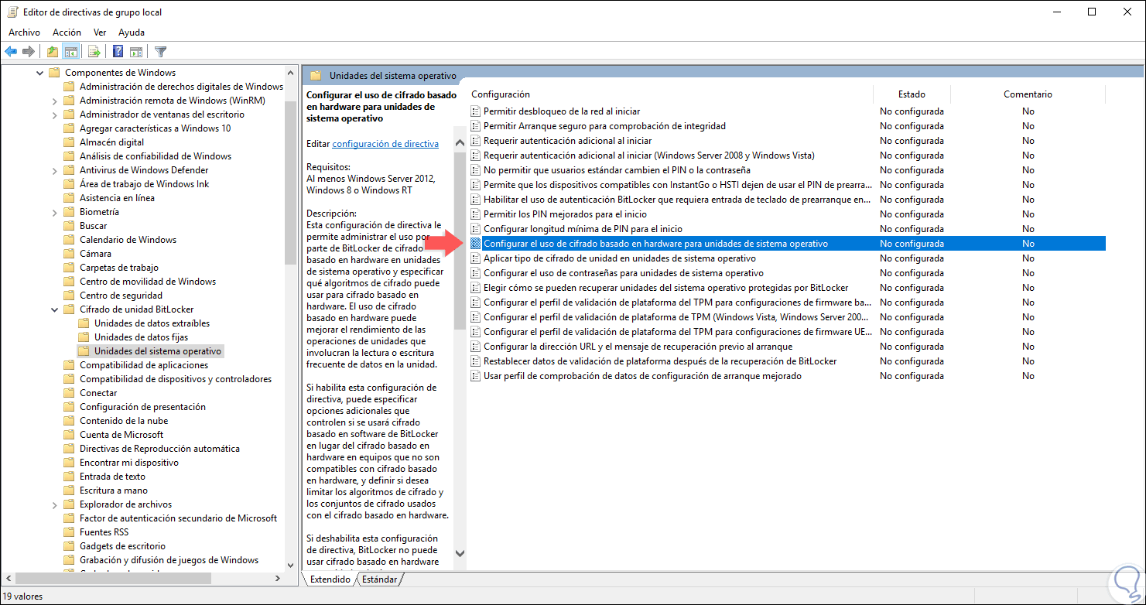This screenshot has width=1146, height=605.
Task: Select Encontrar mi dispositivo tree item
Action: pos(128,463)
